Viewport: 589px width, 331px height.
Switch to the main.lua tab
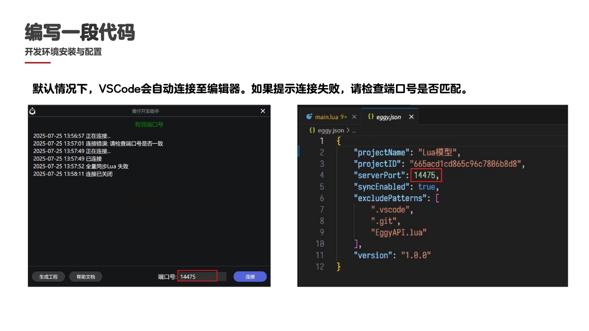(x=327, y=117)
